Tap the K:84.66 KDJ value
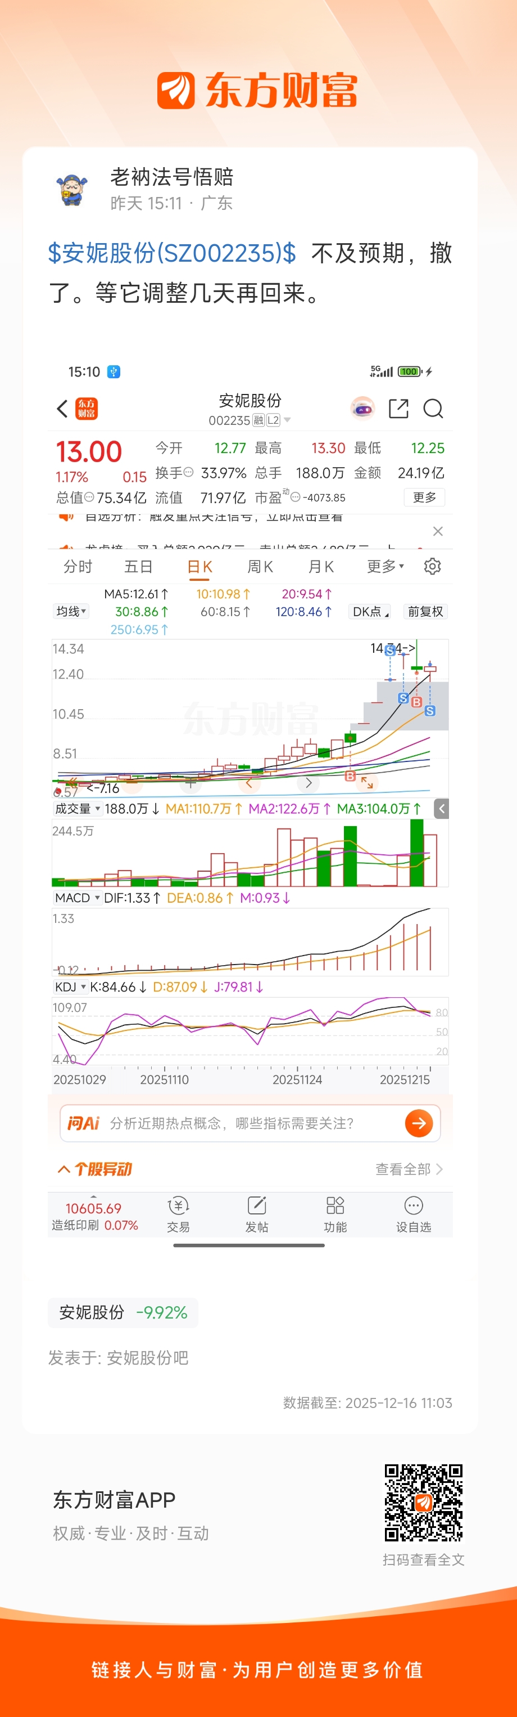 (x=119, y=987)
